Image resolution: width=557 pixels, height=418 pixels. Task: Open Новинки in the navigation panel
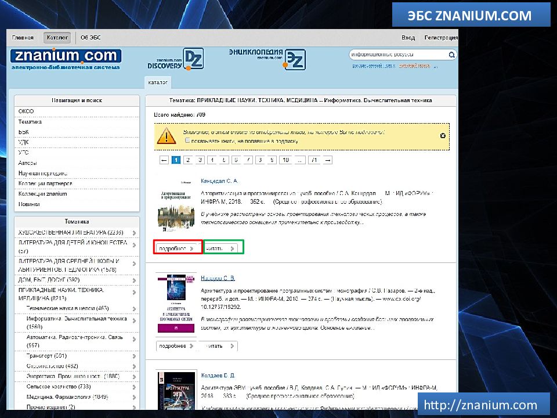29,204
